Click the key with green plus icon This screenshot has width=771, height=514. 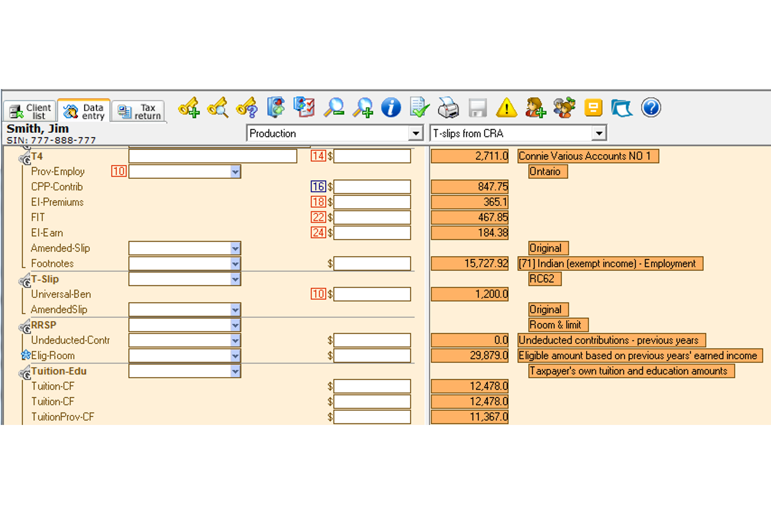(189, 108)
